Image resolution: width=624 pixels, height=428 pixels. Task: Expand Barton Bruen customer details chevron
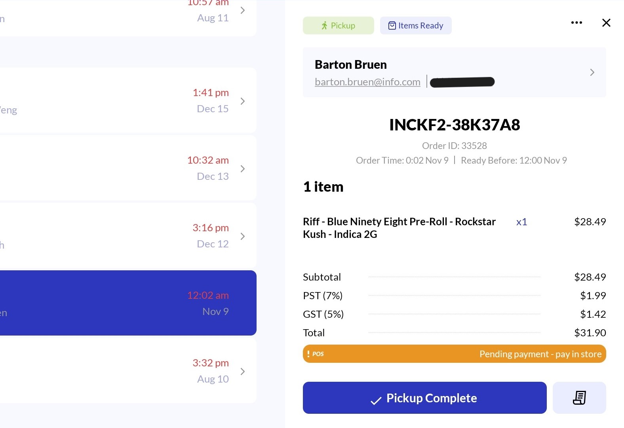592,72
